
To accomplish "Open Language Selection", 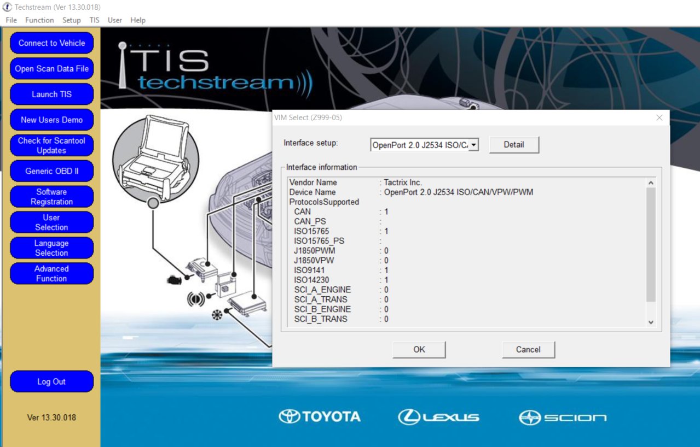I will (x=51, y=248).
